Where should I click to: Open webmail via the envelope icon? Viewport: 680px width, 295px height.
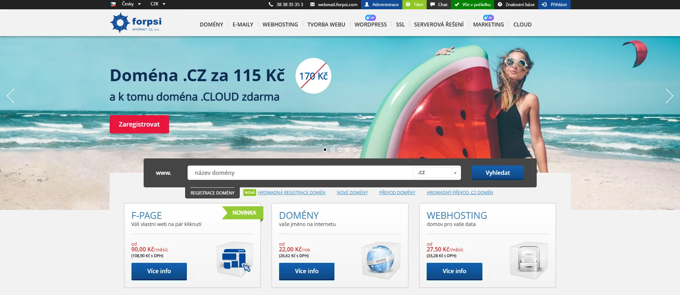pyautogui.click(x=312, y=5)
